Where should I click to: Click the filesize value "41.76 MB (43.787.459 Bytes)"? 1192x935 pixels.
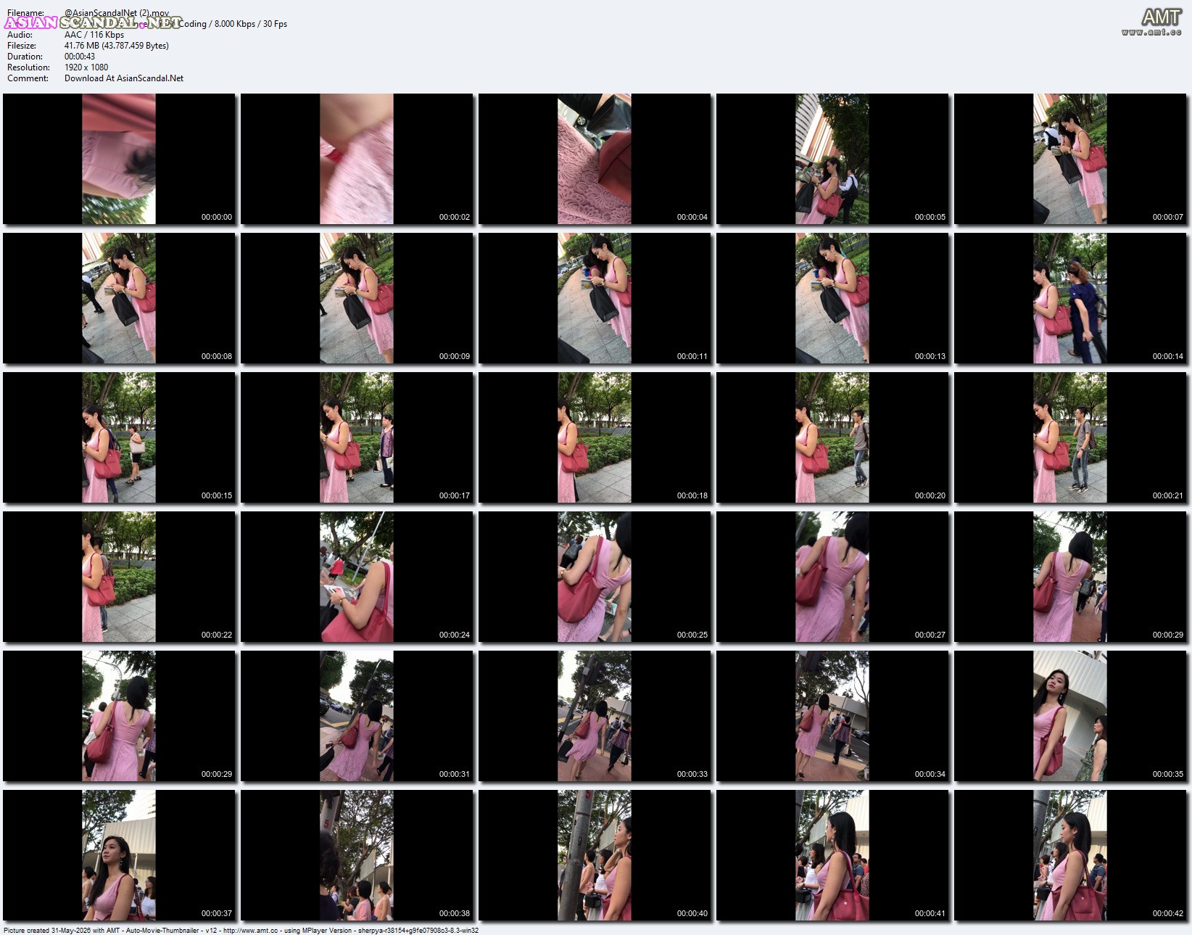[x=117, y=46]
